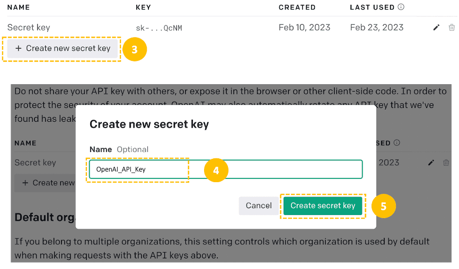Click the trash delete icon in the top key row
The height and width of the screenshot is (269, 459).
(452, 28)
